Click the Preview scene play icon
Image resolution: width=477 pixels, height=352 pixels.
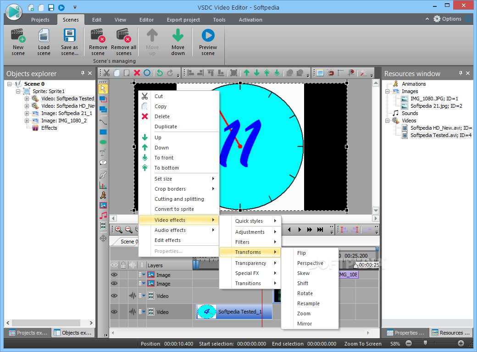click(208, 36)
